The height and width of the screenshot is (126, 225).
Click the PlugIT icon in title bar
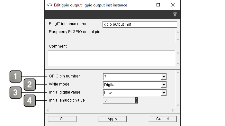[x=50, y=5]
